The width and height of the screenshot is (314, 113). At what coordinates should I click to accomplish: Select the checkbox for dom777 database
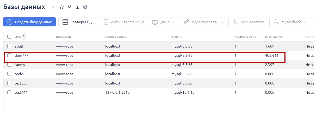point(9,55)
